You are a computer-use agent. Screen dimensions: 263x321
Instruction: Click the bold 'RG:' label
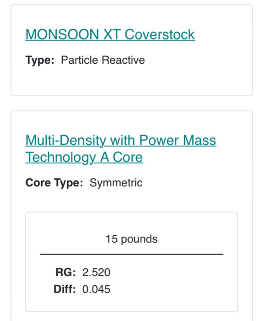[65, 272]
